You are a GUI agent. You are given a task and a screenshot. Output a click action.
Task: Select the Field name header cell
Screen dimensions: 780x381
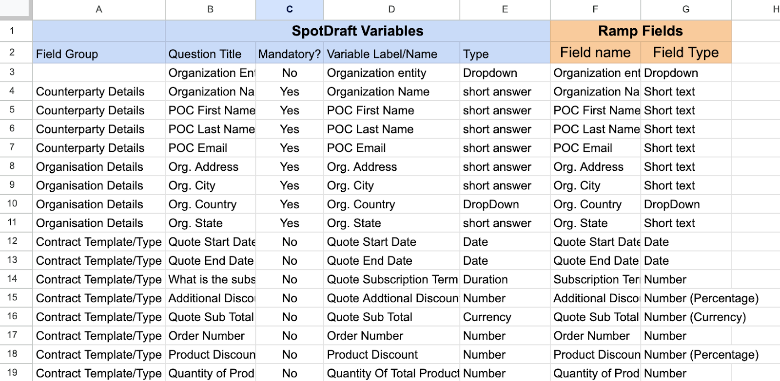pos(595,53)
